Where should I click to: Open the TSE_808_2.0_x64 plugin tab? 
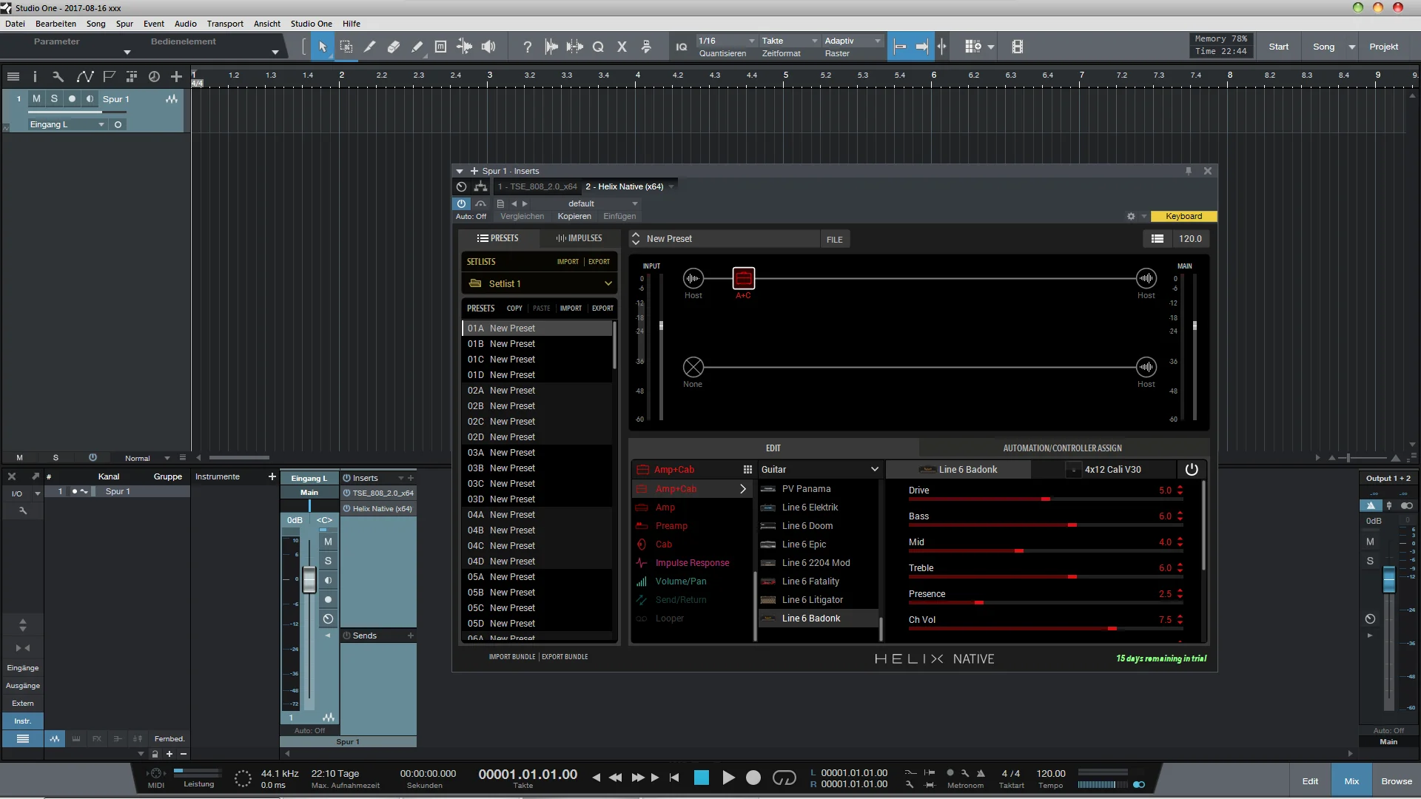[x=537, y=186]
